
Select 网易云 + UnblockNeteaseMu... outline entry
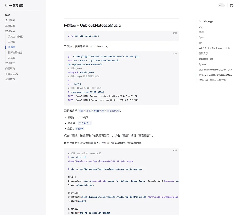coord(215,75)
